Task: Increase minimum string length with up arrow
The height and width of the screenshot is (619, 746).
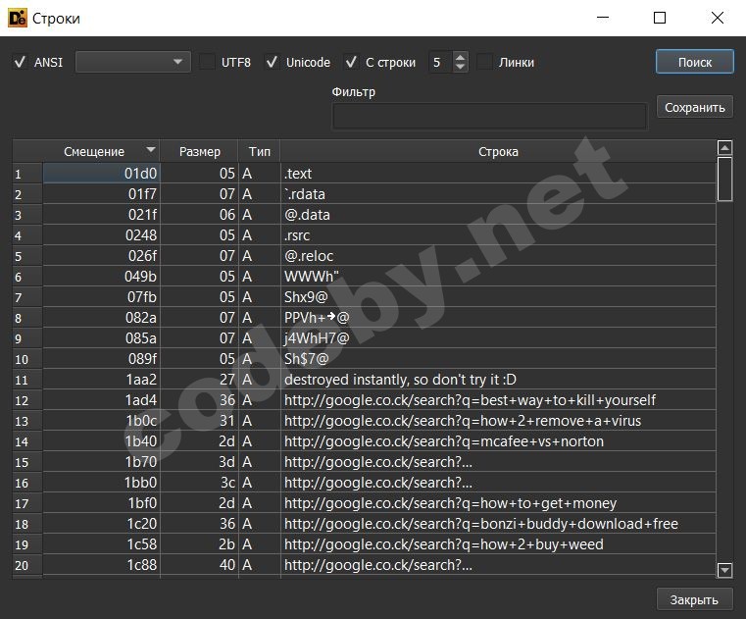Action: [x=460, y=57]
